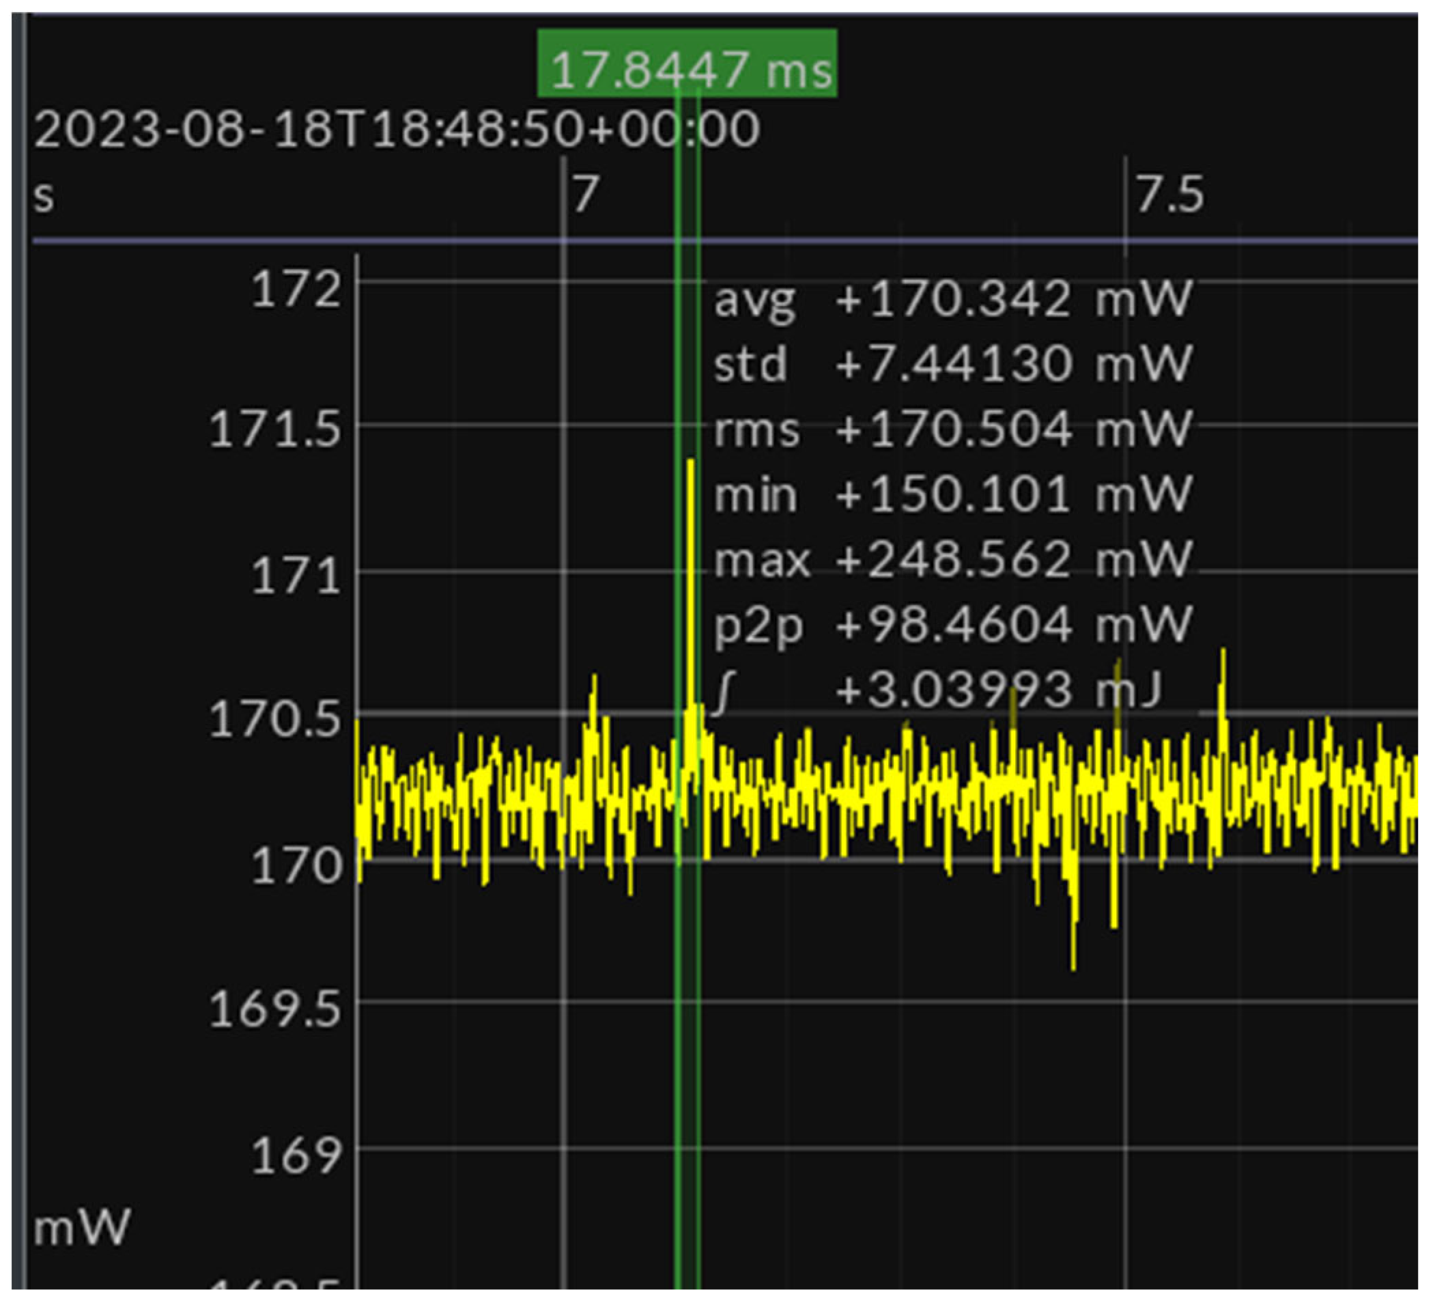This screenshot has height=1309, width=1435.
Task: Click the 169.5 y-axis tick label
Action: point(274,1009)
